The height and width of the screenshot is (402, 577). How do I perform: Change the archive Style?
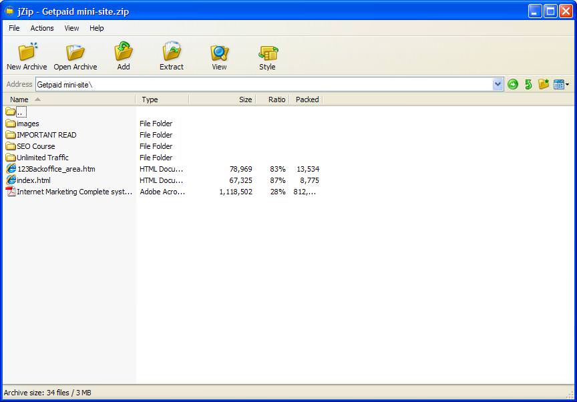267,55
